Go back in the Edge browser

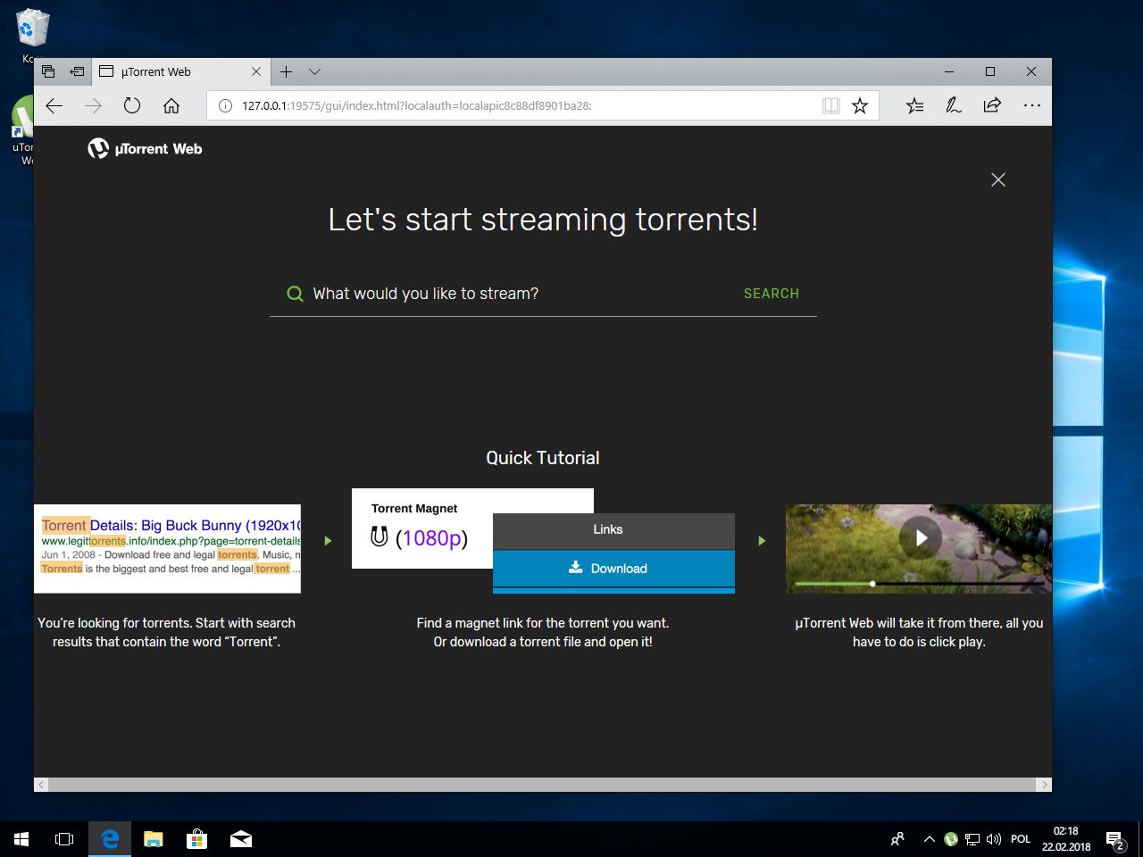tap(54, 105)
